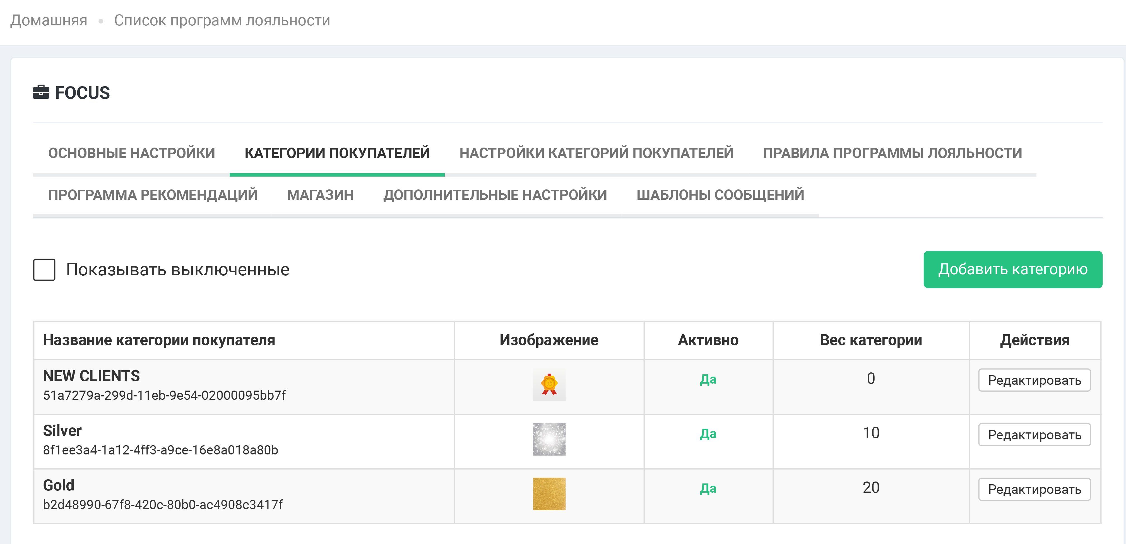Switch to Настройки категорий покупателей tab
This screenshot has height=544, width=1126.
tap(596, 153)
